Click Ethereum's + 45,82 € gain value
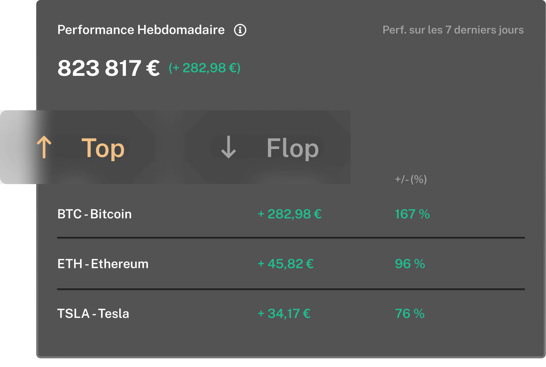Viewport: 546px width, 367px height. click(x=286, y=264)
